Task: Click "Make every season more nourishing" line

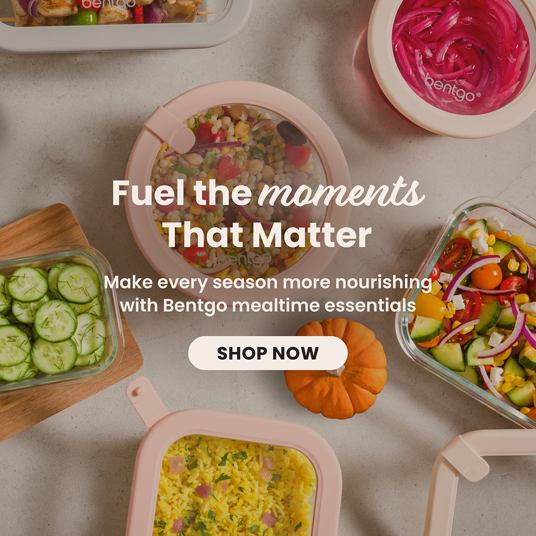Action: pos(268,283)
